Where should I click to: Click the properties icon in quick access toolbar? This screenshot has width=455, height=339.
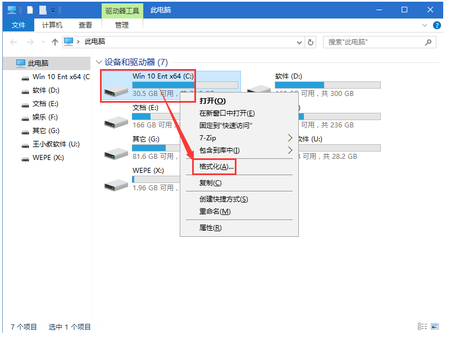coord(30,10)
